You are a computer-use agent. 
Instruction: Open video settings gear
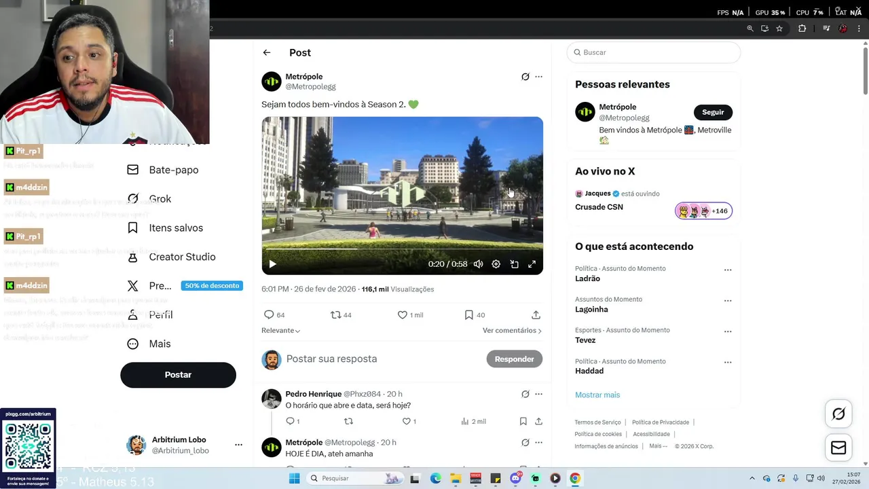tap(496, 264)
